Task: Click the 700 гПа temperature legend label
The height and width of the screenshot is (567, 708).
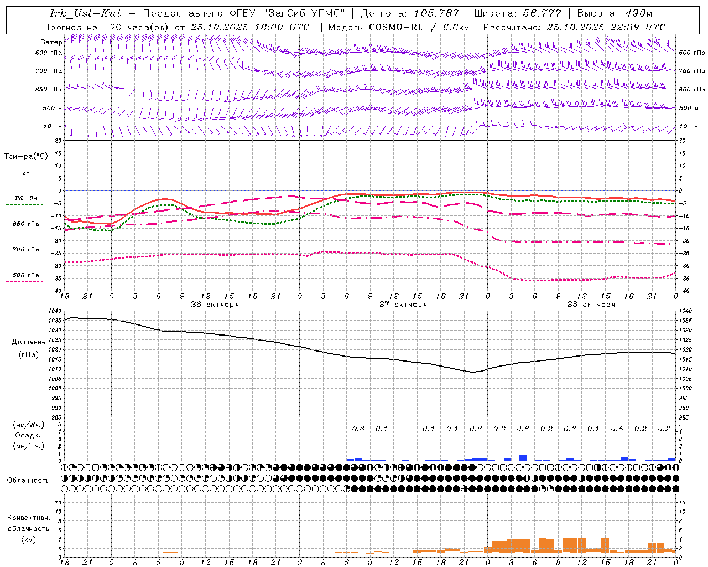Action: pyautogui.click(x=26, y=250)
